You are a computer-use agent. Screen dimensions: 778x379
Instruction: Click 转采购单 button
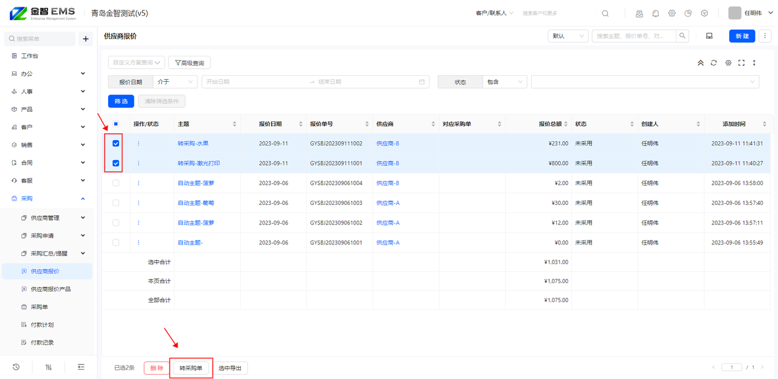[x=191, y=368]
